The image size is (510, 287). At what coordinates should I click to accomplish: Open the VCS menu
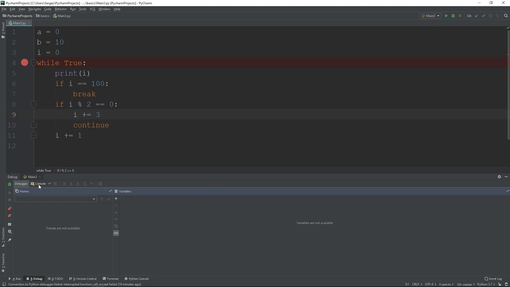pyautogui.click(x=92, y=9)
